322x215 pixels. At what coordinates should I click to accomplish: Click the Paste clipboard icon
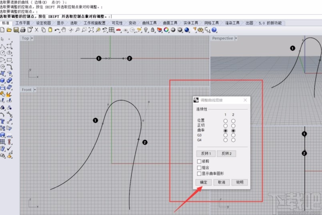[50, 30]
